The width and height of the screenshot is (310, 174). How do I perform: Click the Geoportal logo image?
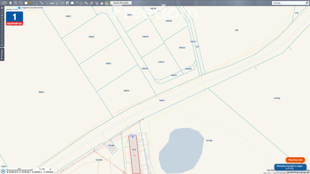(x=14, y=18)
